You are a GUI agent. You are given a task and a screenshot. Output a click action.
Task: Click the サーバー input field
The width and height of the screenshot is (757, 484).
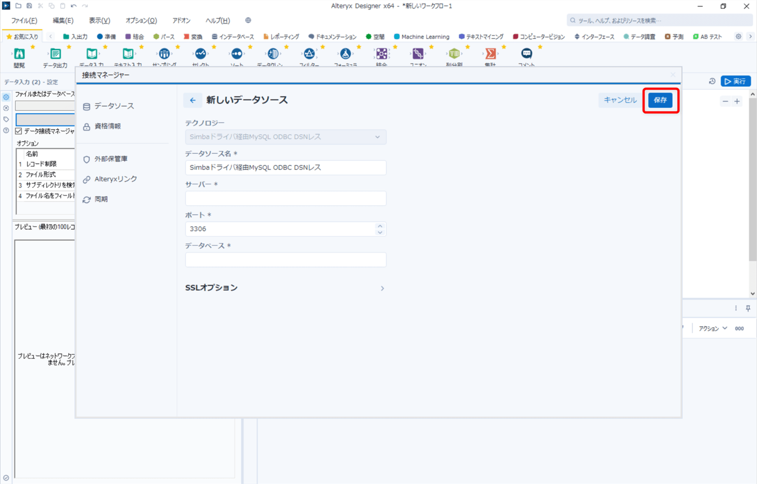pos(286,199)
